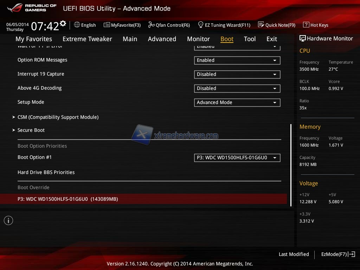The image size is (360, 270).
Task: Switch to EzMode(F7)
Action: pyautogui.click(x=338, y=254)
